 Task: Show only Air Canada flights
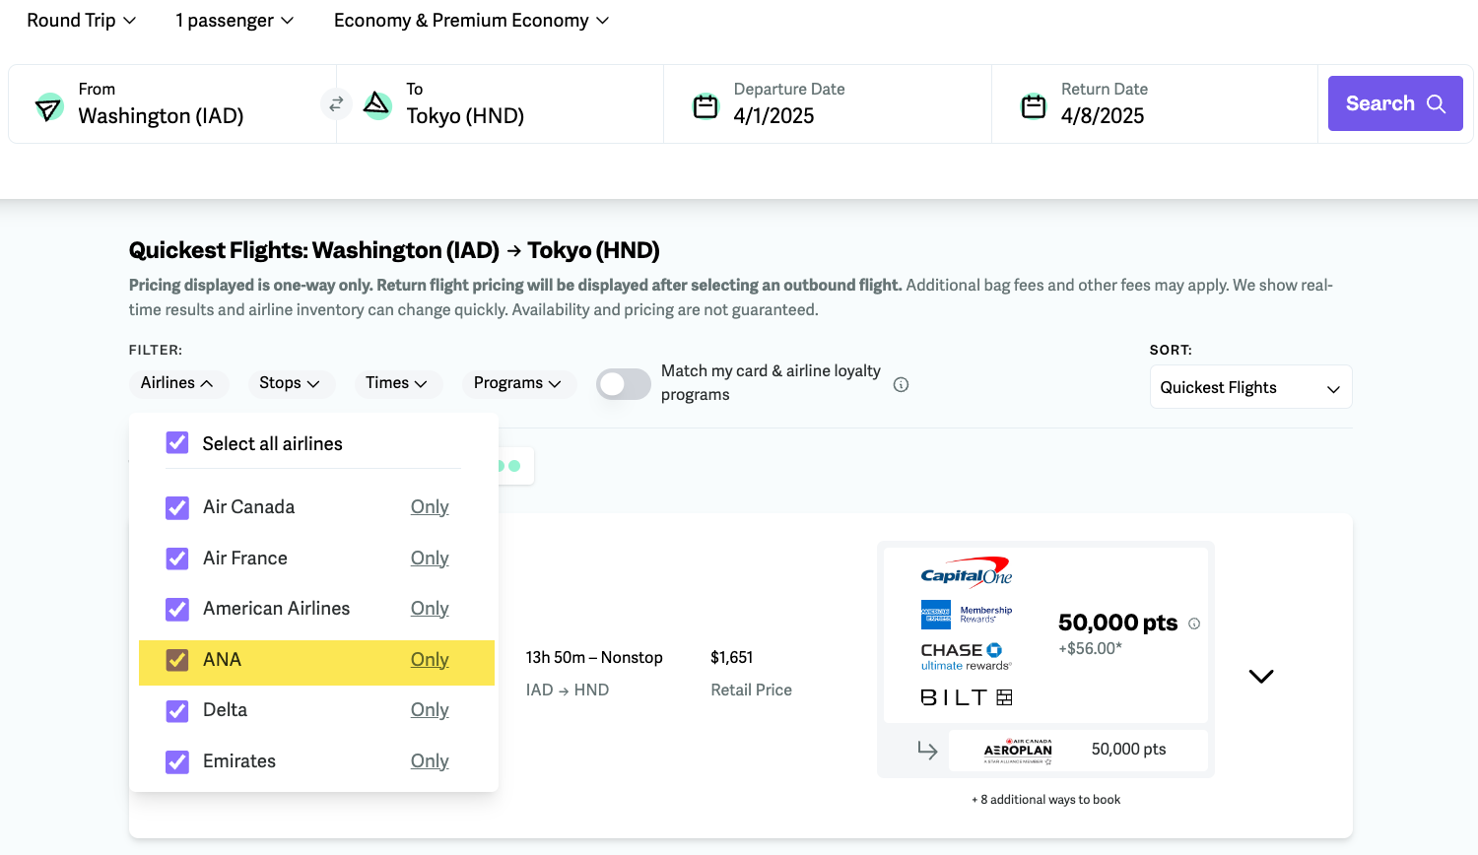tap(430, 507)
